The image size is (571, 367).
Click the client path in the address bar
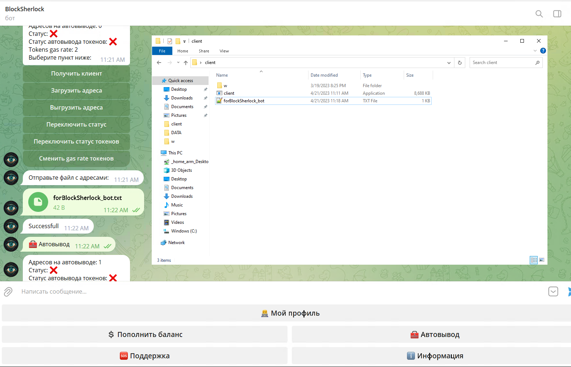click(210, 63)
